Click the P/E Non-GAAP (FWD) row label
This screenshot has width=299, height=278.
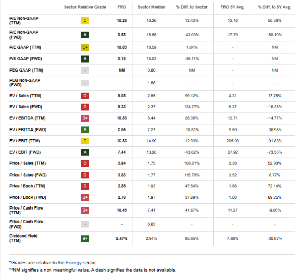(x=24, y=35)
